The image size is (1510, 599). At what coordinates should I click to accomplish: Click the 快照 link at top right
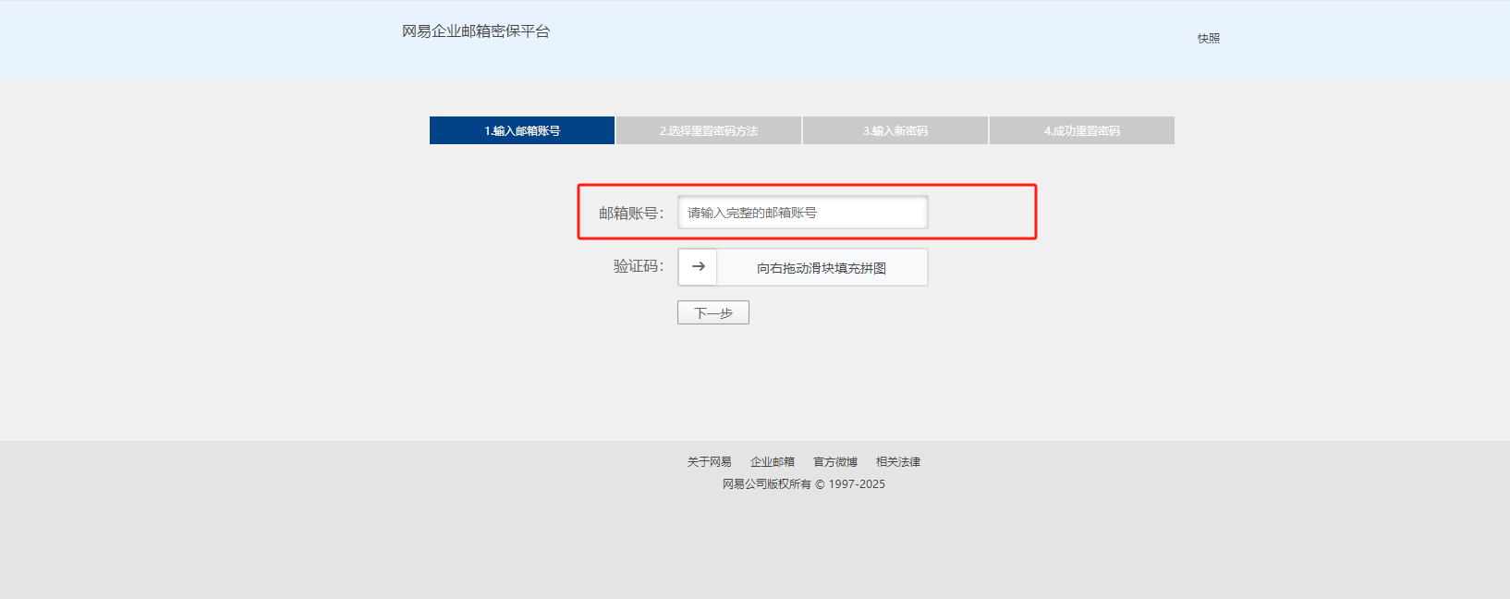click(1209, 39)
